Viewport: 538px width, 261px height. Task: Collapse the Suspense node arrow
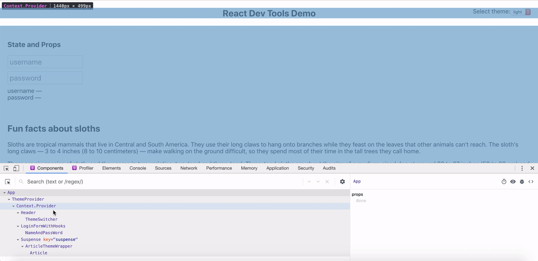18,240
